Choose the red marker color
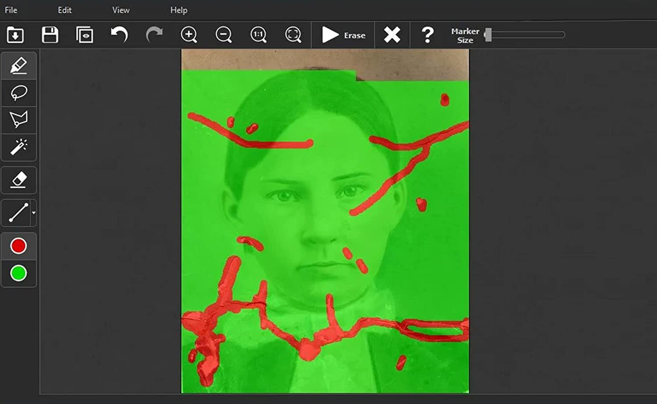 18,246
